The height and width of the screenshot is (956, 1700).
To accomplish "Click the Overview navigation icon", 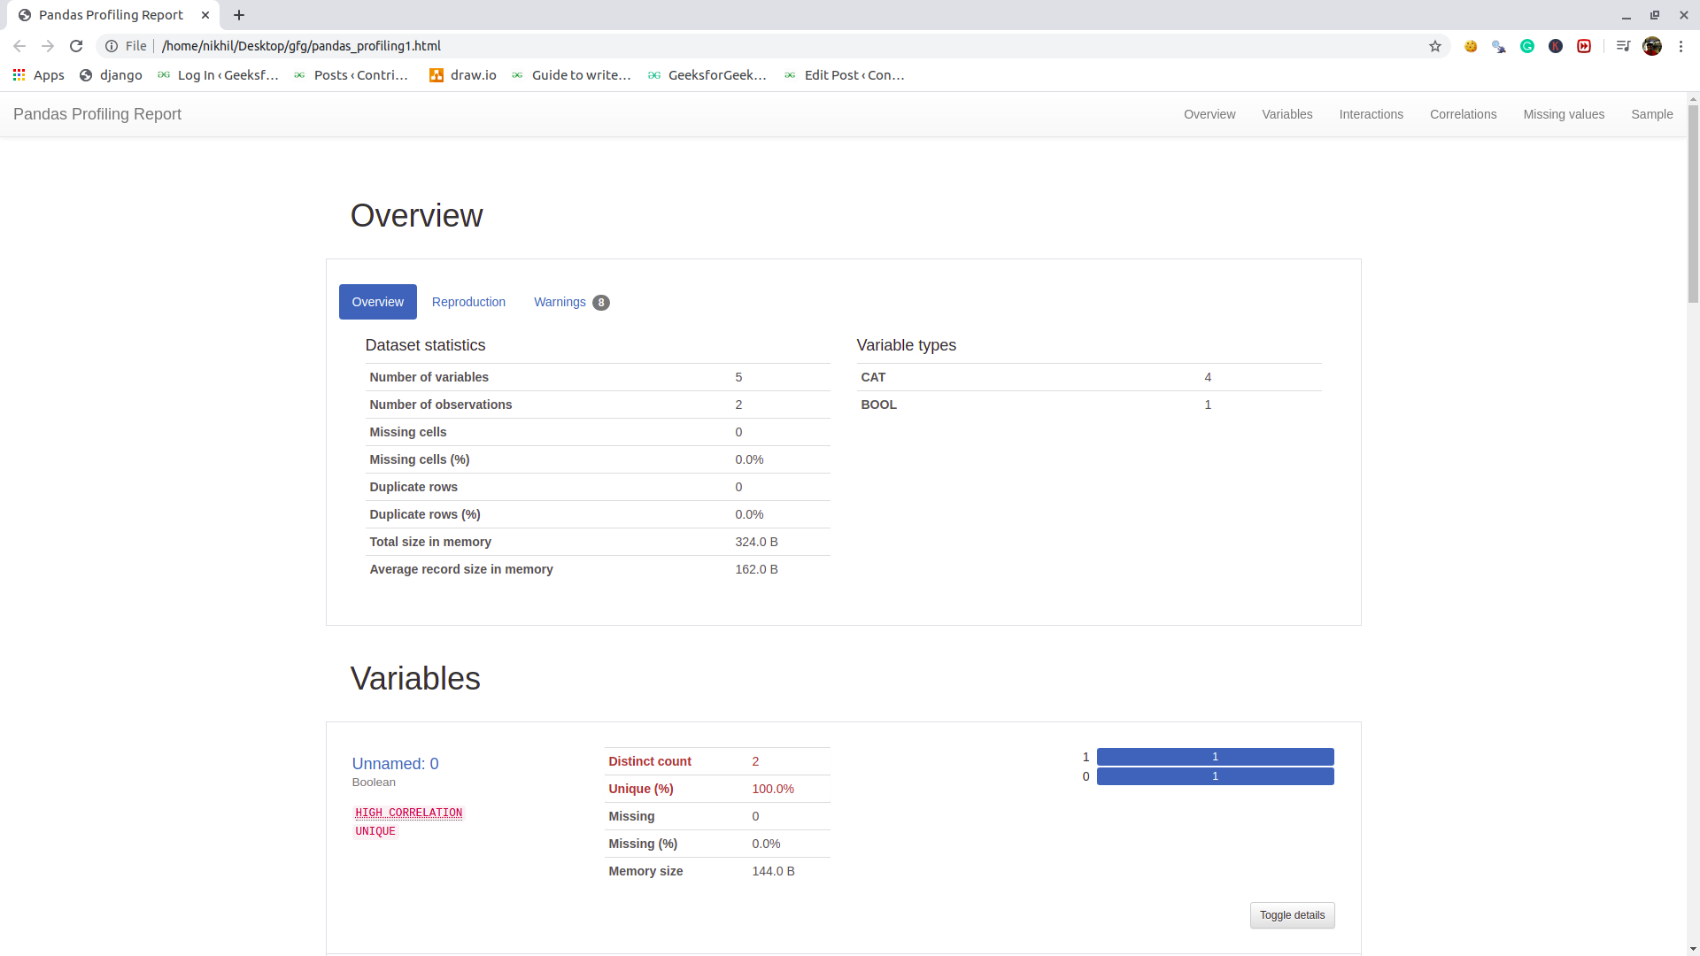I will point(1209,113).
